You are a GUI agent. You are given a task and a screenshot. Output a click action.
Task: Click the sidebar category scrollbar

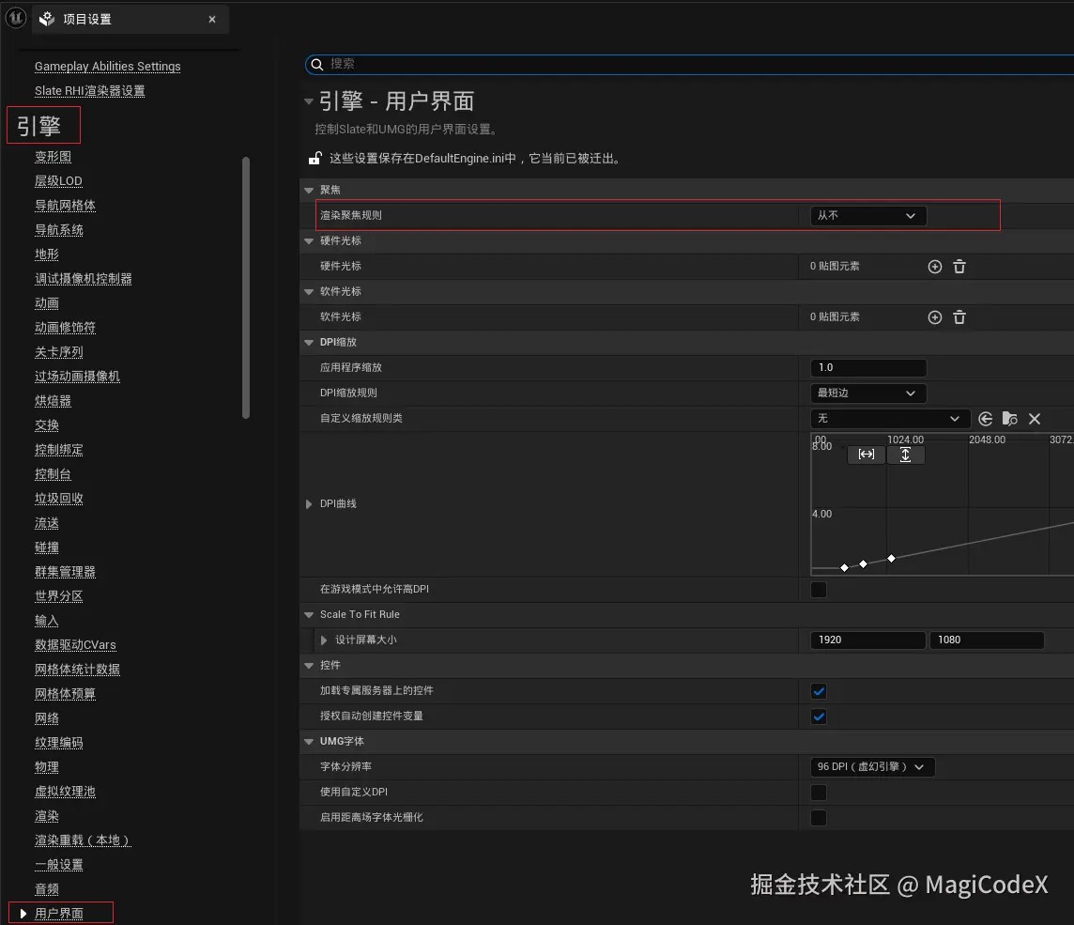(x=246, y=287)
